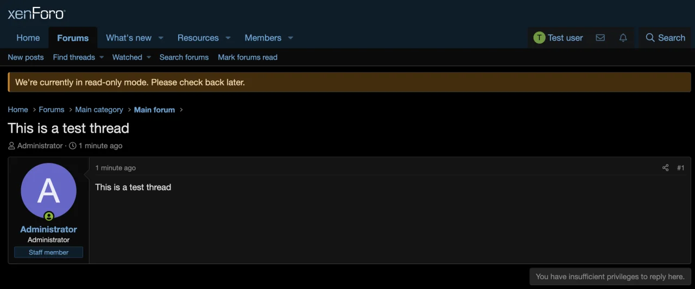Go to Home in the breadcrumb
The height and width of the screenshot is (289, 695).
[18, 109]
